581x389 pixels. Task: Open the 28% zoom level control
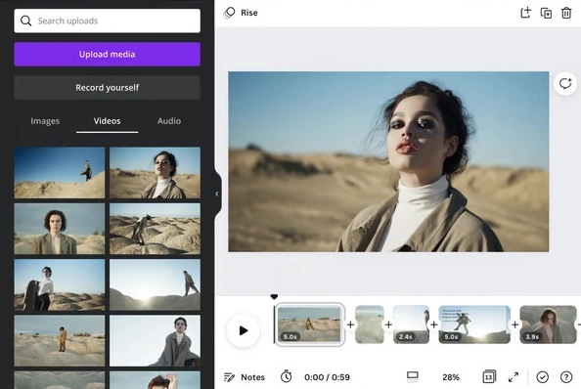pos(451,377)
